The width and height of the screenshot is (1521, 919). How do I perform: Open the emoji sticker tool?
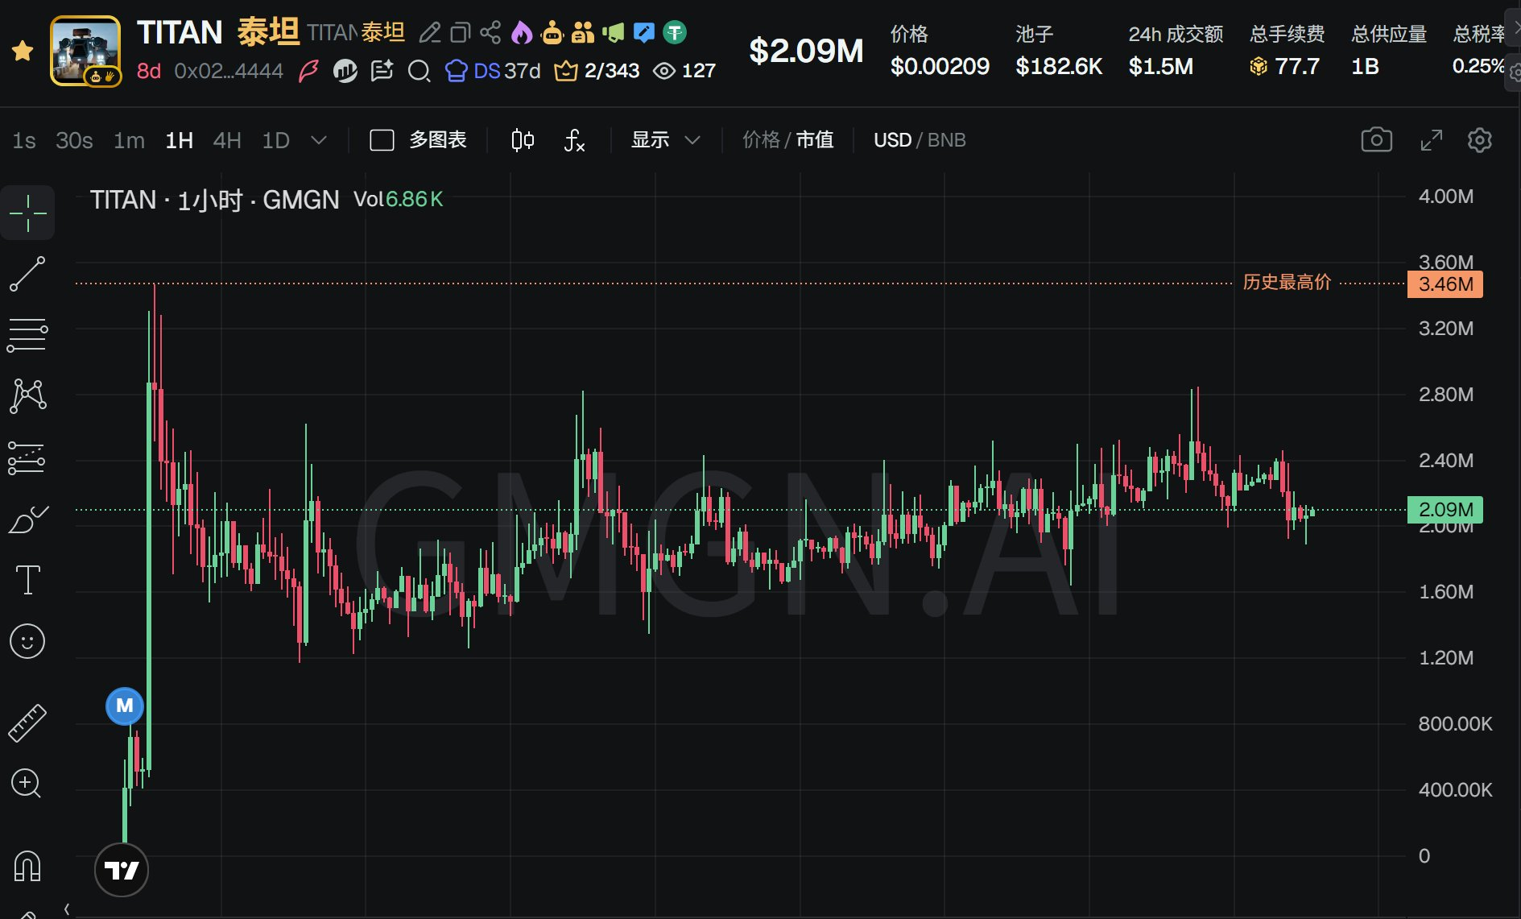27,641
